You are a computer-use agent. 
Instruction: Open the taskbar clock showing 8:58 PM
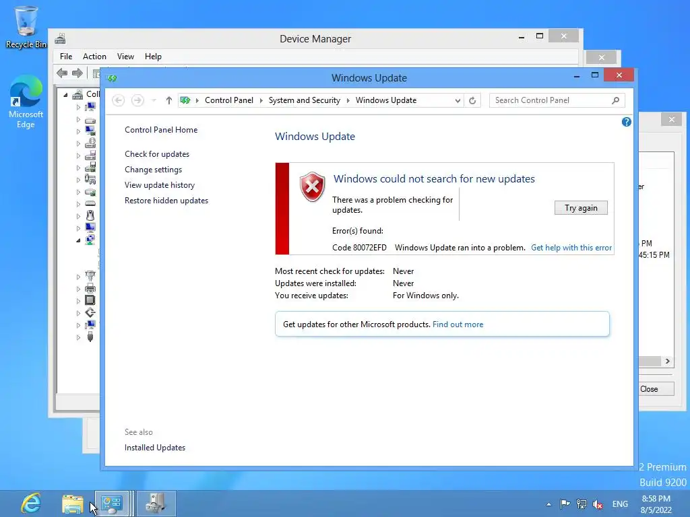tap(656, 504)
